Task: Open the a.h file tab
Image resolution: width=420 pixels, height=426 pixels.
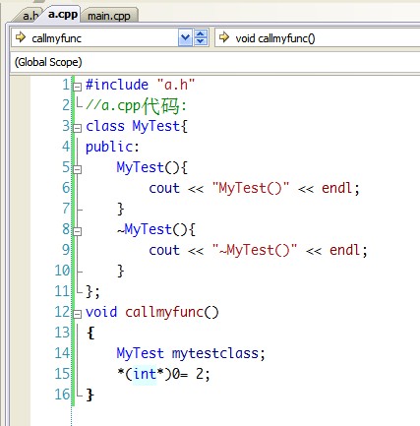Action: (30, 16)
